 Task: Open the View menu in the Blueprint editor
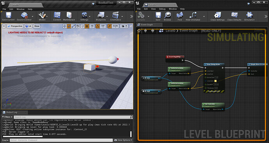click(153, 9)
